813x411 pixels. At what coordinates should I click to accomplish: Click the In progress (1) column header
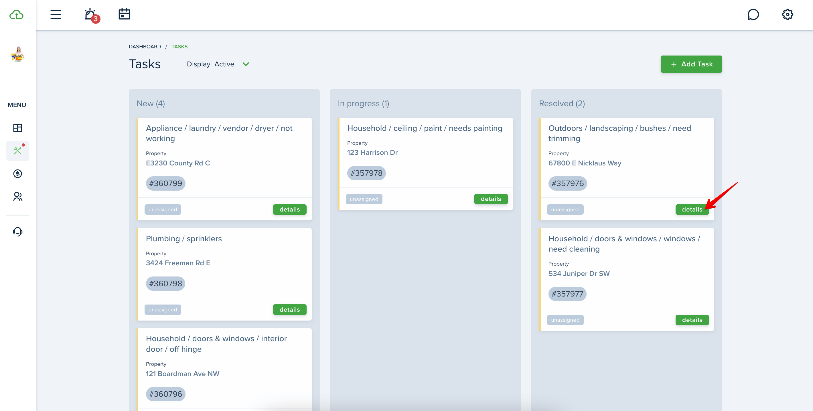(363, 103)
